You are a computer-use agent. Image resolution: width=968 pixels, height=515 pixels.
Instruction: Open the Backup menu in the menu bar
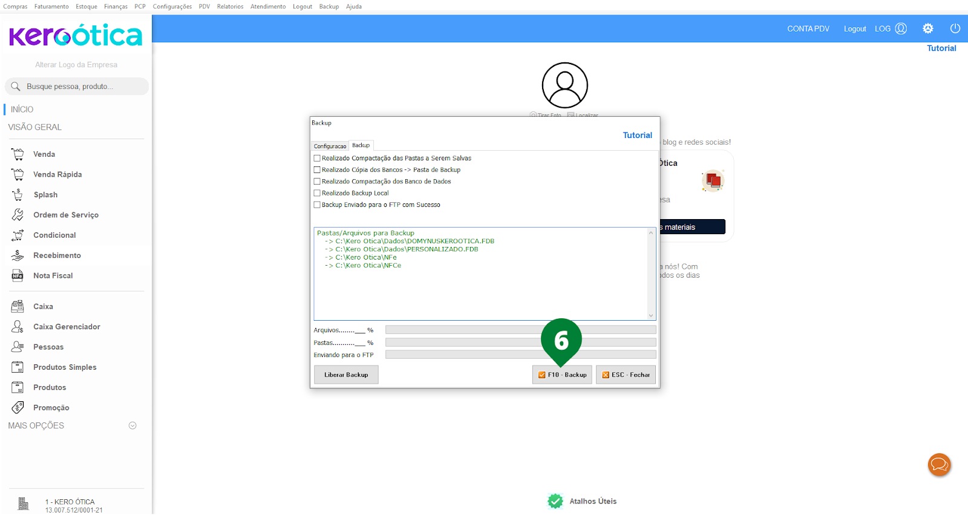pyautogui.click(x=329, y=7)
